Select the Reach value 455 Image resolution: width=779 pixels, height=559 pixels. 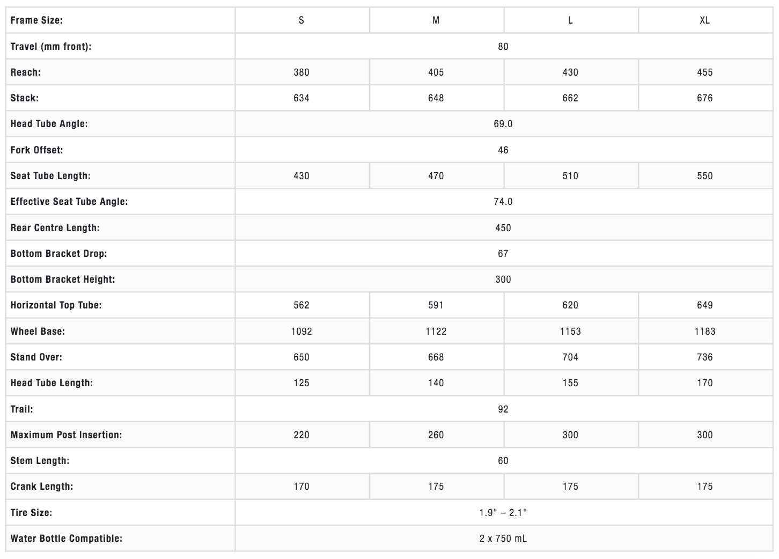pos(704,72)
